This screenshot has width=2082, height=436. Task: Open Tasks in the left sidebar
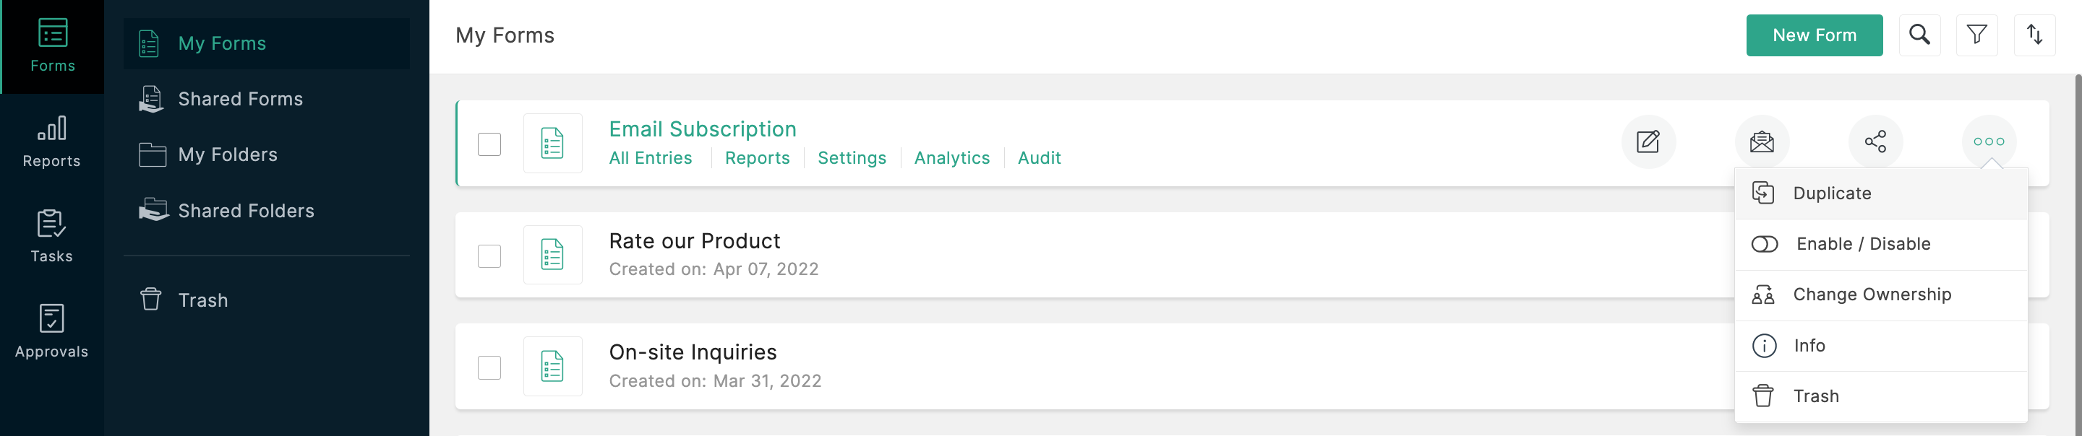52,236
